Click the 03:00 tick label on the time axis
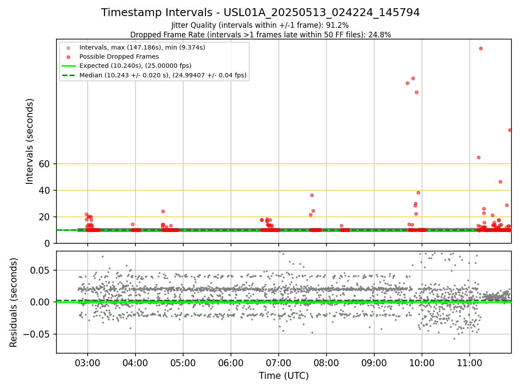The height and width of the screenshot is (391, 521). (x=88, y=362)
